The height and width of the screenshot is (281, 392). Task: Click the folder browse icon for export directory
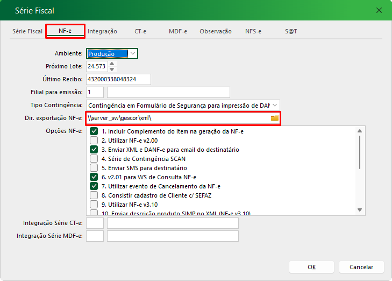[274, 118]
